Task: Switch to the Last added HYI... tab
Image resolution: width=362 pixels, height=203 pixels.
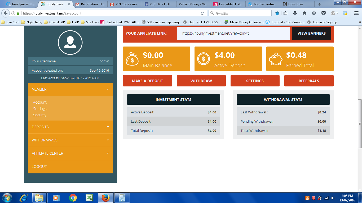Action: (x=228, y=4)
